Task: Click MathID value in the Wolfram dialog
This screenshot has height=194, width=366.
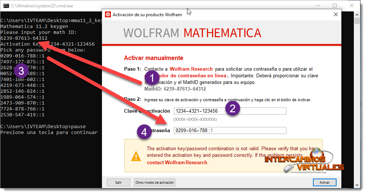Action: (184, 89)
